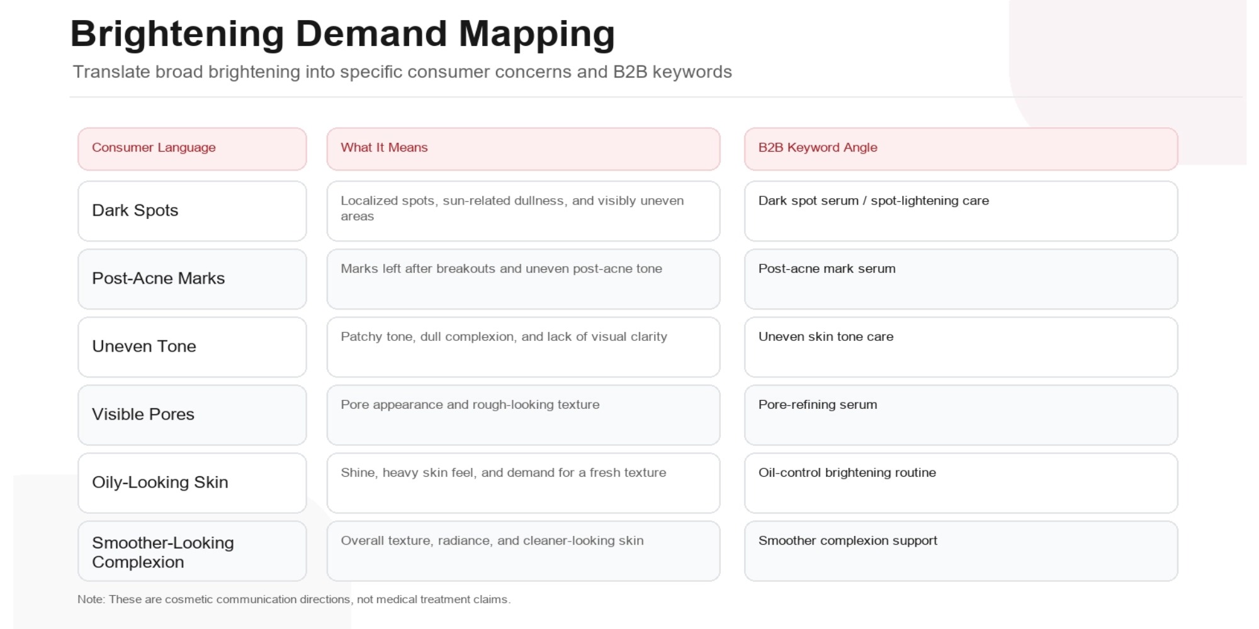The width and height of the screenshot is (1259, 629).
Task: Select the Uneven Tone card
Action: pos(192,347)
